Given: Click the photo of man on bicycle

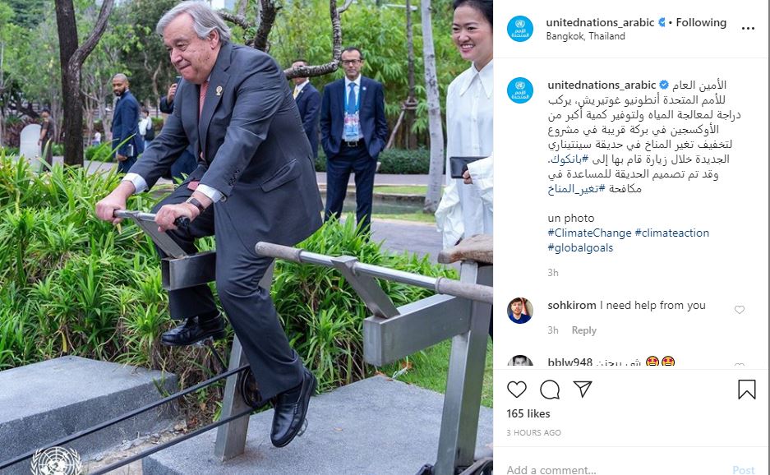Looking at the screenshot, I should (247, 237).
